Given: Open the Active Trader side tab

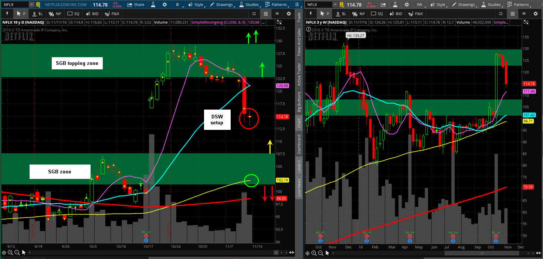Looking at the screenshot, I should [299, 73].
